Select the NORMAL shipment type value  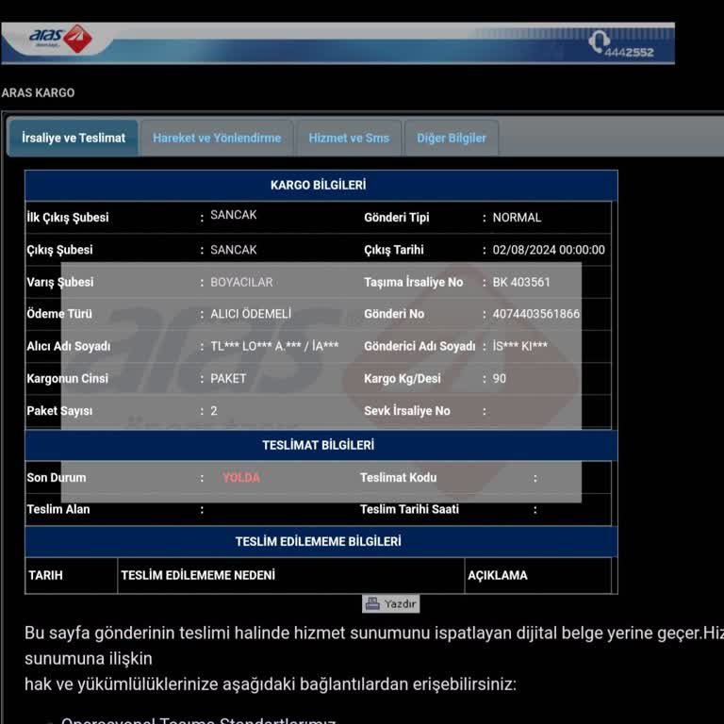pyautogui.click(x=517, y=218)
